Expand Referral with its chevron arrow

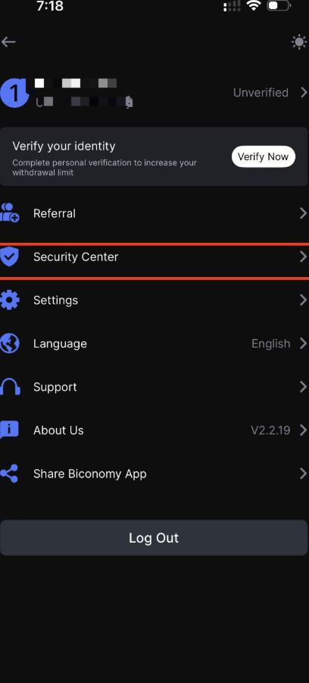click(x=304, y=213)
